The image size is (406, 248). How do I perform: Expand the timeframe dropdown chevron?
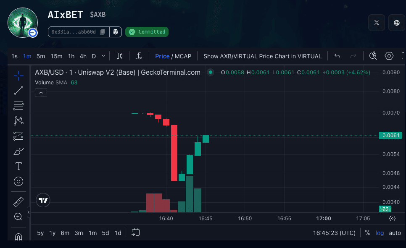click(103, 56)
